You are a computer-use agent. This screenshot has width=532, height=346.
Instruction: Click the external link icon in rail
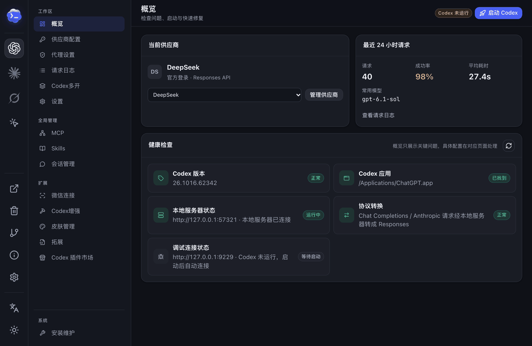[14, 189]
